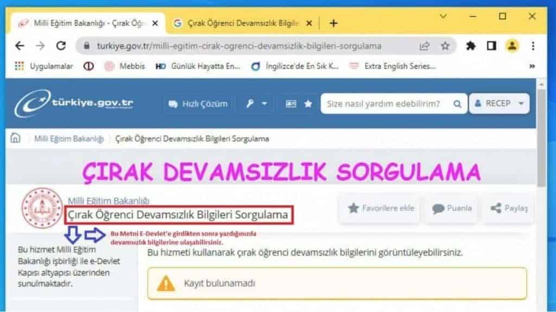The height and width of the screenshot is (312, 556).
Task: Open the side panel icon in toolbar
Action: tap(491, 46)
